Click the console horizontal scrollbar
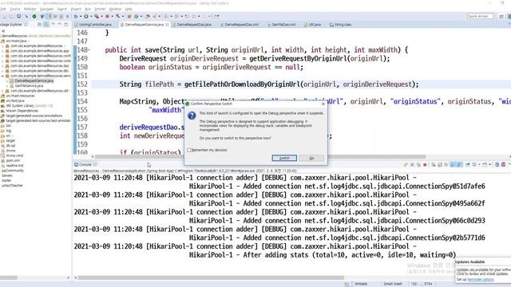This screenshot has width=511, height=287. (211, 278)
